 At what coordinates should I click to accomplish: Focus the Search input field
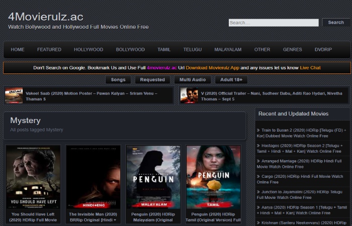[274, 23]
